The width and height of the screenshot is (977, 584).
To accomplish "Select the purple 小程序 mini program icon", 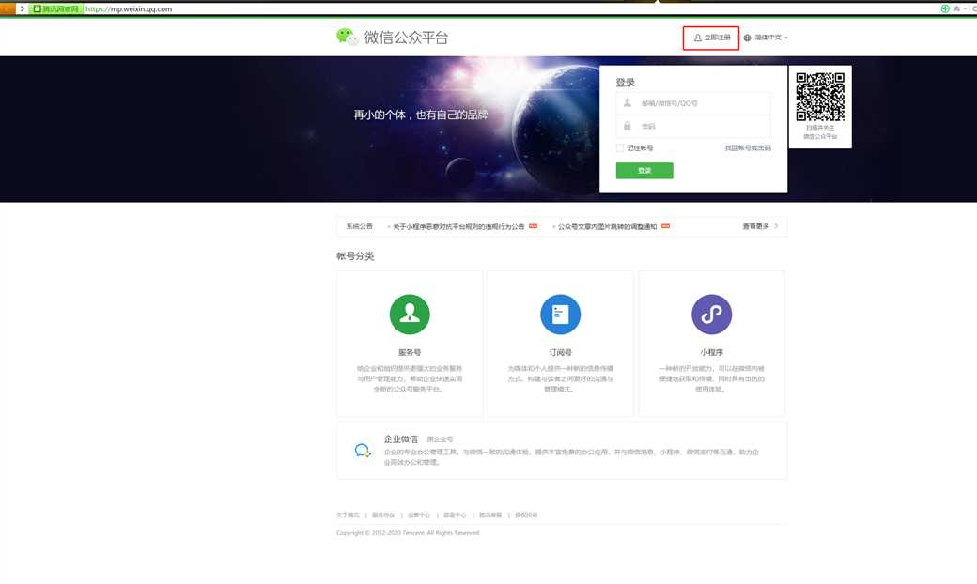I will click(x=711, y=315).
